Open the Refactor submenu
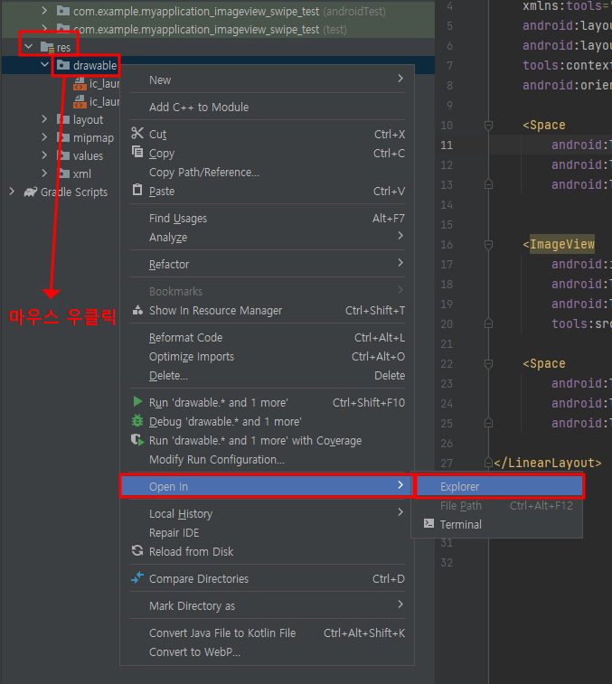Image resolution: width=612 pixels, height=684 pixels. (268, 265)
